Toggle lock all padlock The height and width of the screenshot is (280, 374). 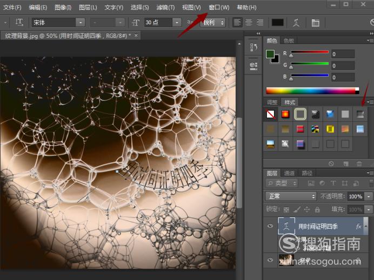(x=317, y=209)
